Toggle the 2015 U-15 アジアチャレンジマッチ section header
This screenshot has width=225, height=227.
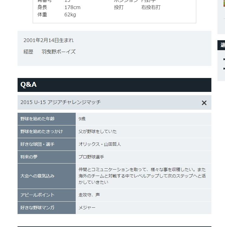pyautogui.click(x=114, y=102)
